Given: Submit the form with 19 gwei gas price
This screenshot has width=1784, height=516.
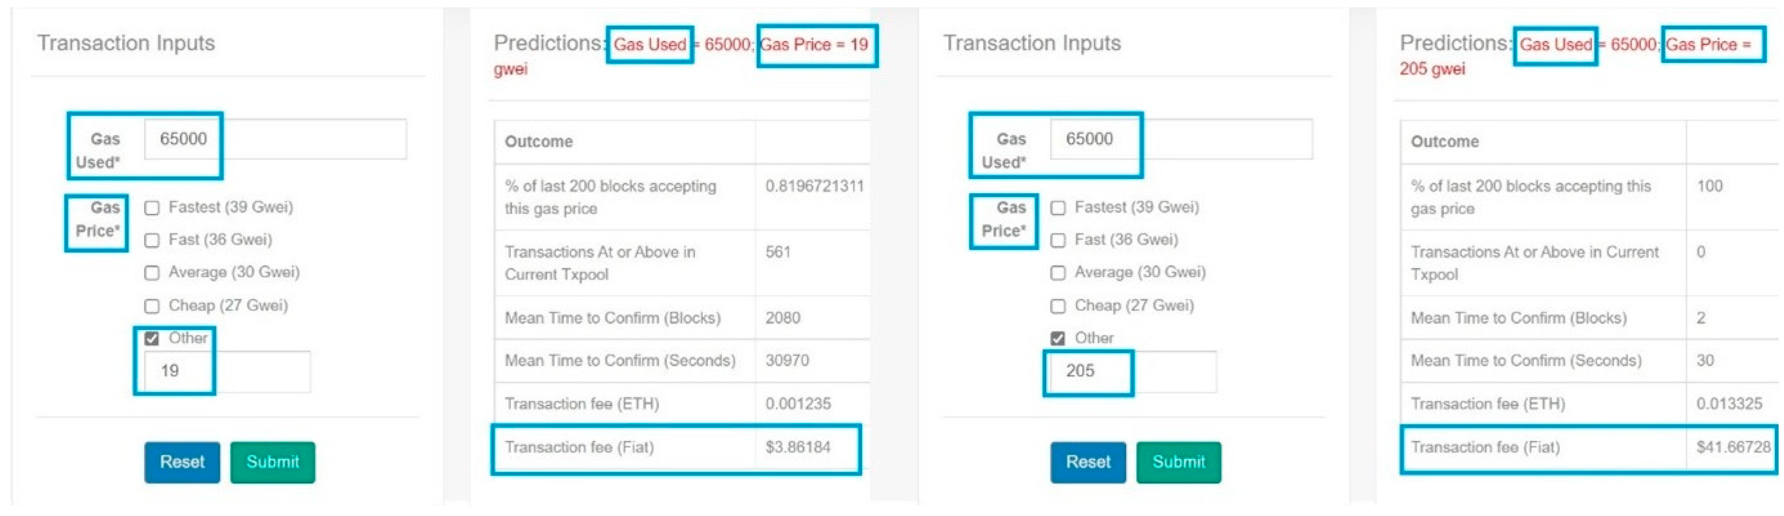Looking at the screenshot, I should [x=272, y=462].
